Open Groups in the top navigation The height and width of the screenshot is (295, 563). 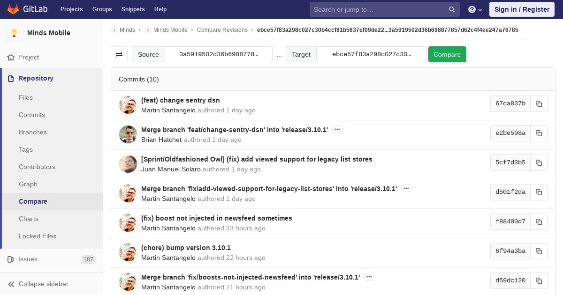click(102, 9)
